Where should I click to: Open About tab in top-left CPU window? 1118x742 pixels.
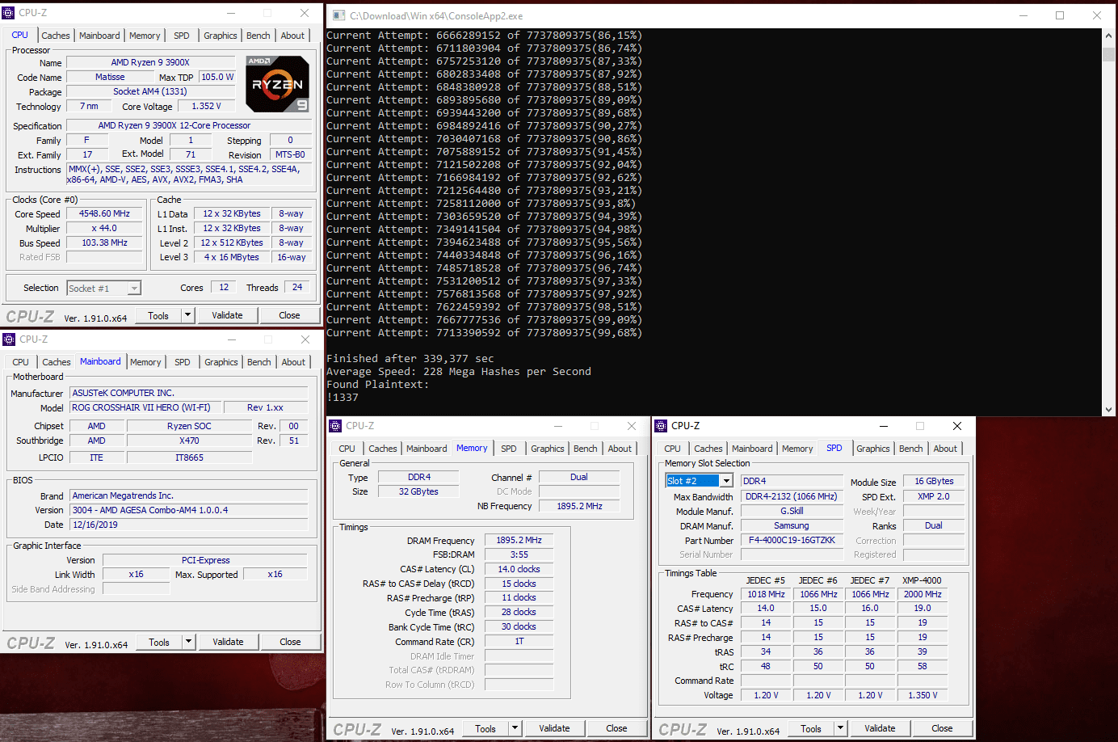(x=292, y=36)
